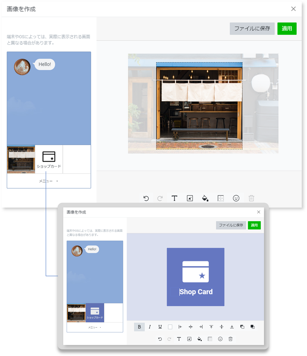Image resolution: width=307 pixels, height=356 pixels.
Task: Center the object horizontally
Action: [x=191, y=327]
